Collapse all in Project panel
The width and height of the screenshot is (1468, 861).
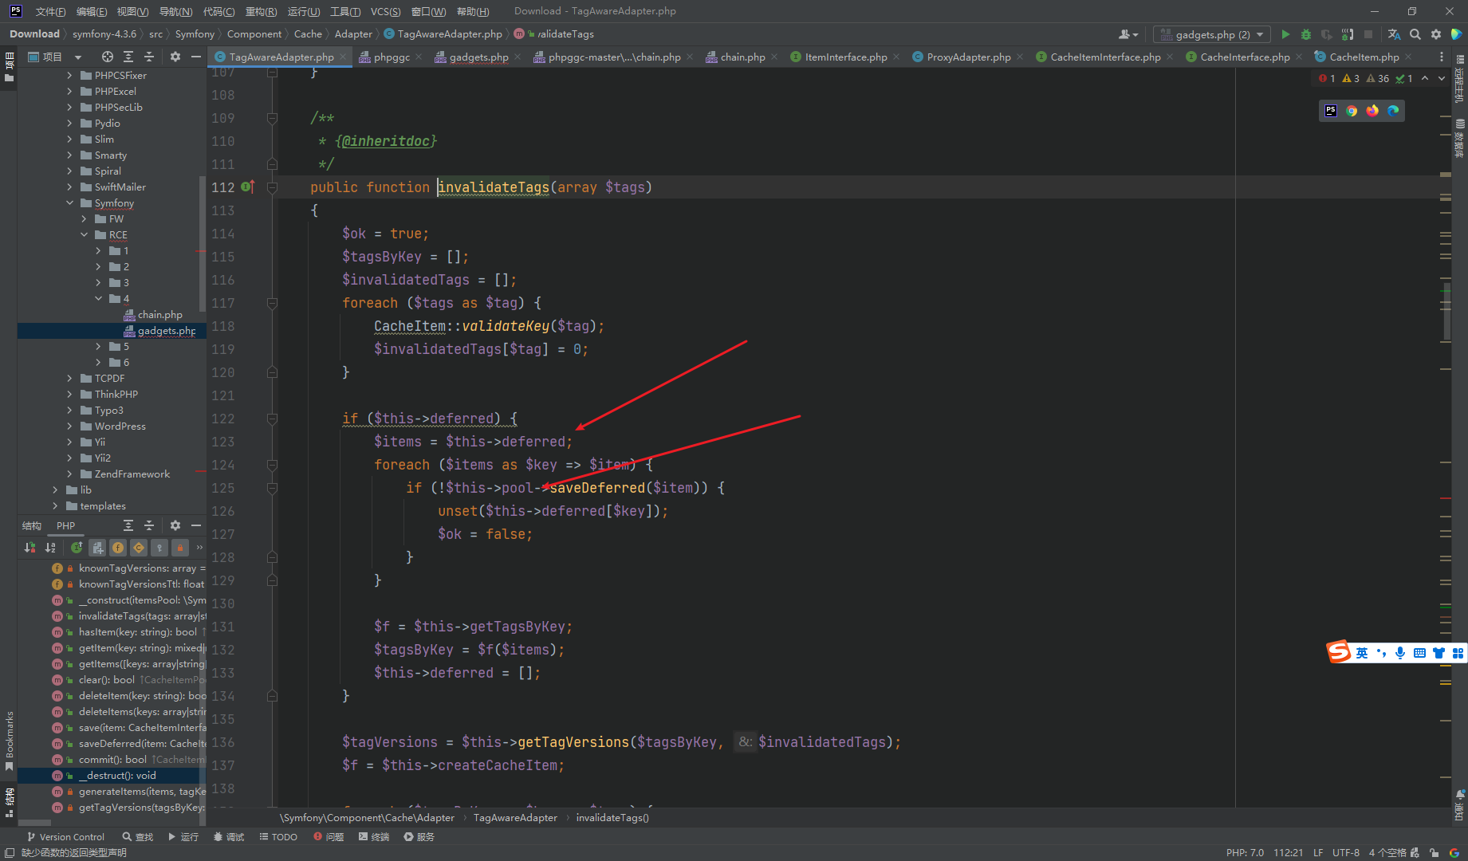(x=149, y=57)
